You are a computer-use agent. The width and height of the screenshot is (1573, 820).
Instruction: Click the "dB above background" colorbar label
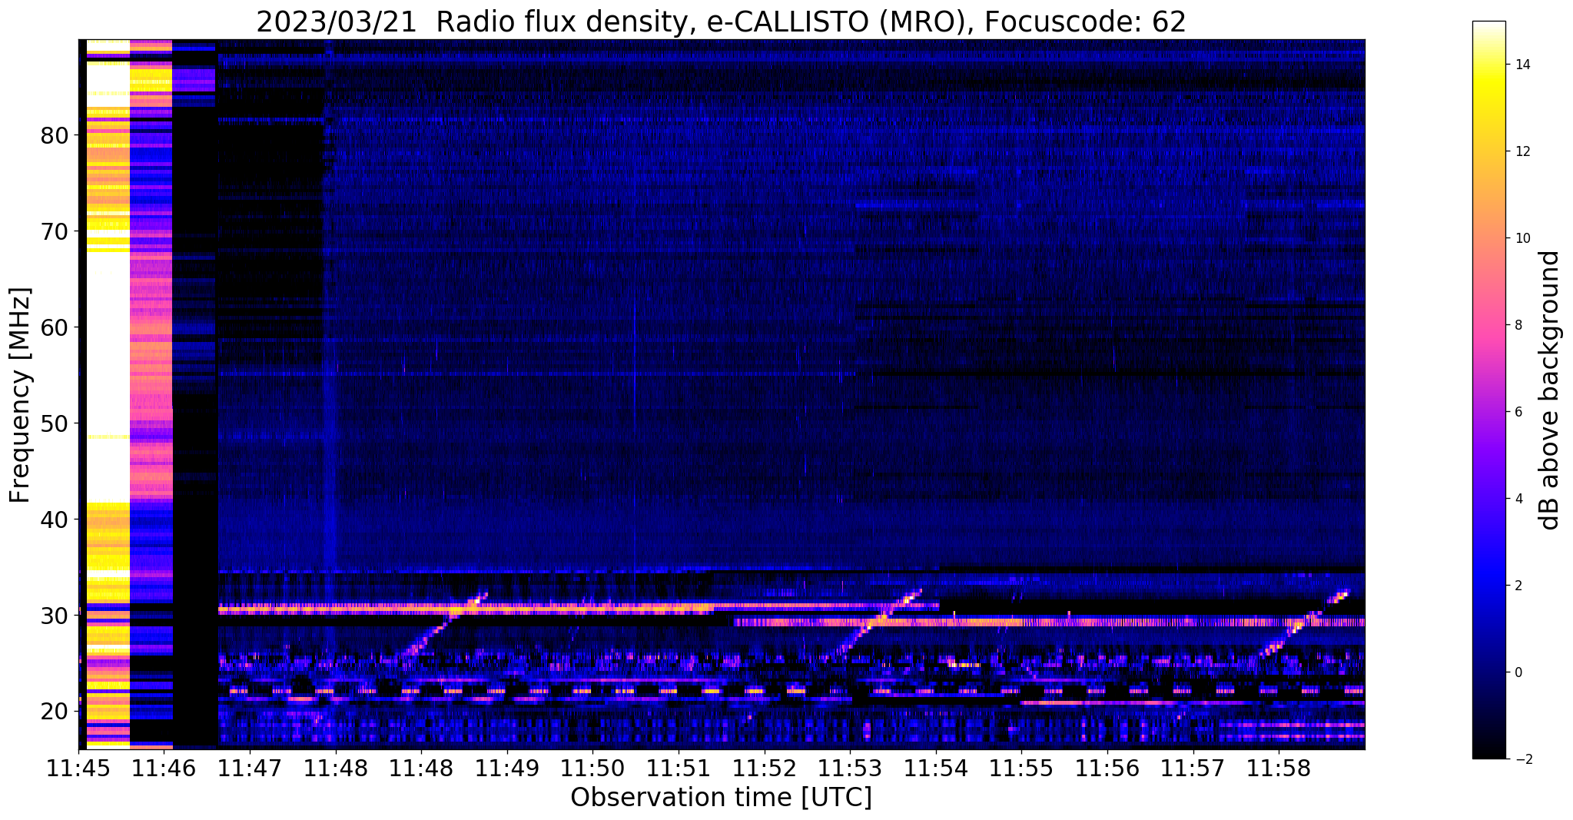pyautogui.click(x=1550, y=390)
